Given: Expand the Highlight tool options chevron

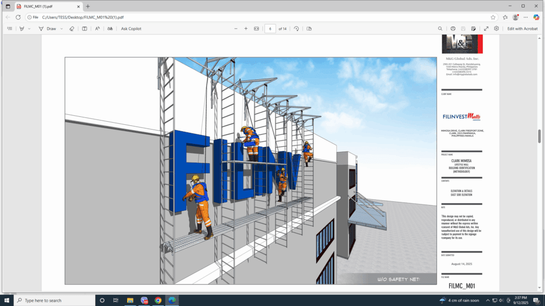Looking at the screenshot, I should pos(29,28).
